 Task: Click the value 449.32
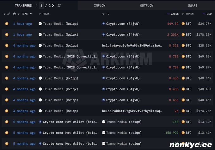[x=173, y=24]
